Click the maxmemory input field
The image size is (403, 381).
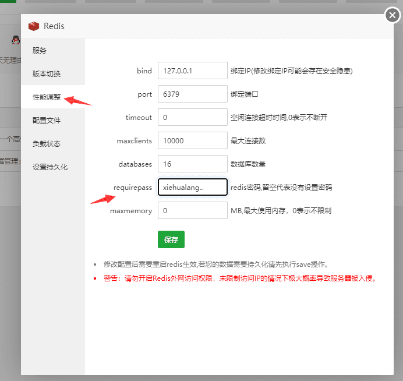[192, 210]
